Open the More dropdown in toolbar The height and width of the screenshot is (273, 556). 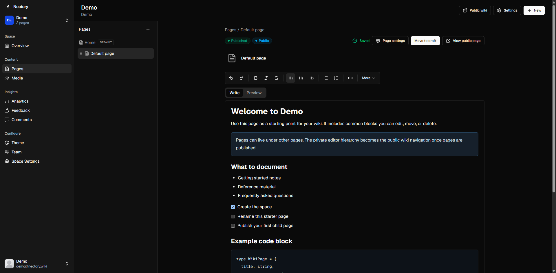coord(369,78)
